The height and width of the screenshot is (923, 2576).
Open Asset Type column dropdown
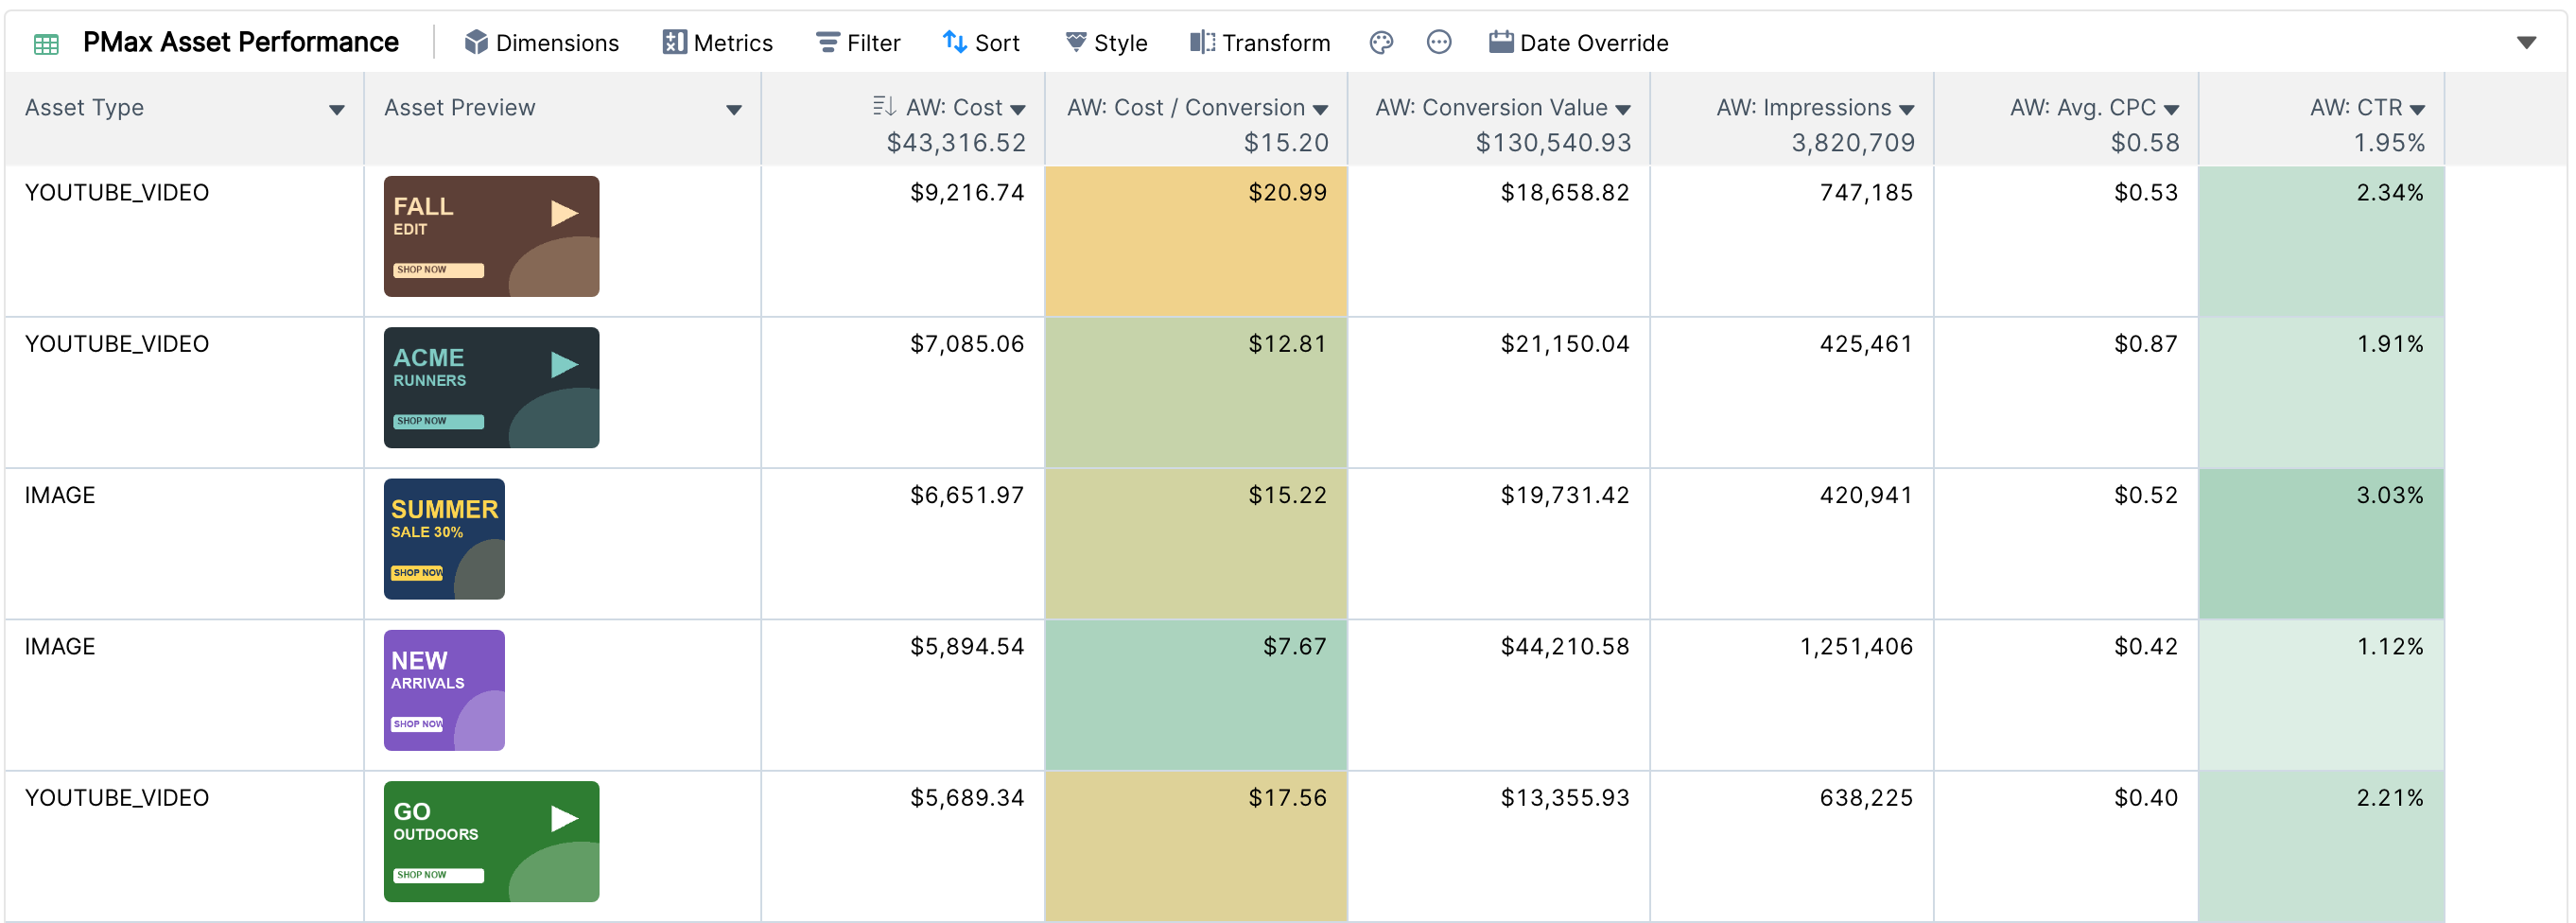point(337,110)
